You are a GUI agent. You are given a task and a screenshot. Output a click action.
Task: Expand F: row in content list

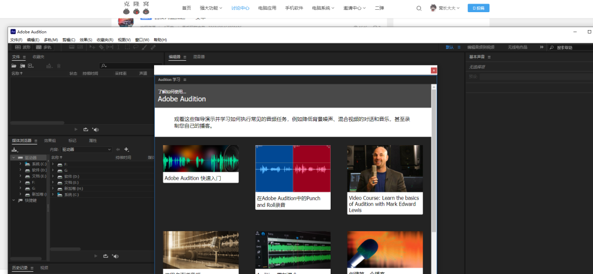[53, 164]
